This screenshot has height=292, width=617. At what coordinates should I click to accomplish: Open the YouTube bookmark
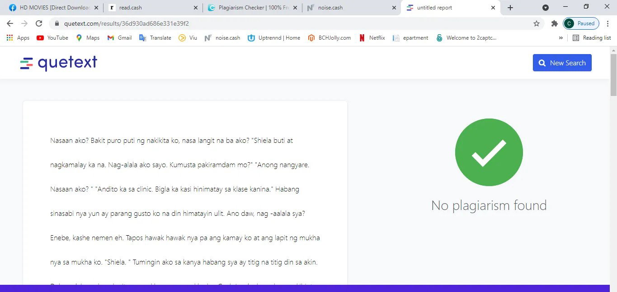[x=52, y=38]
